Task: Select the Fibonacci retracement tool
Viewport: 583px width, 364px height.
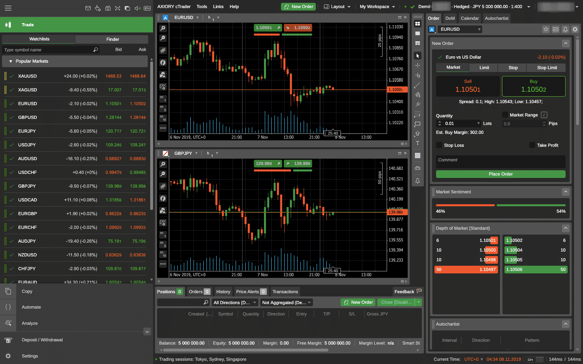Action: coord(417,114)
